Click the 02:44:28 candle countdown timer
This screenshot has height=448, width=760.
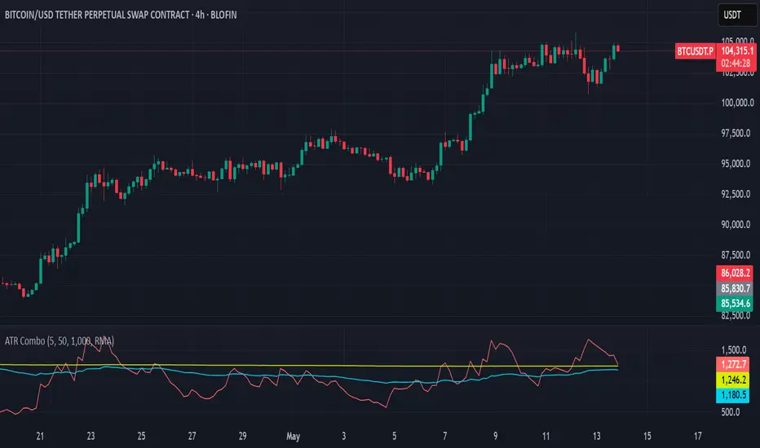736,64
